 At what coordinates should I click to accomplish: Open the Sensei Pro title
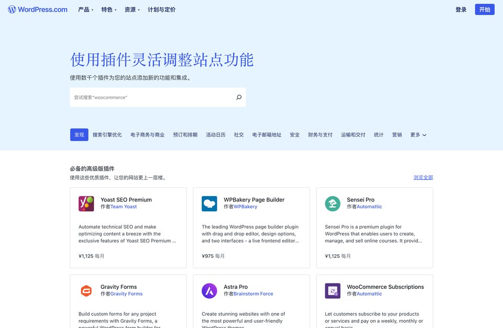[x=360, y=199]
